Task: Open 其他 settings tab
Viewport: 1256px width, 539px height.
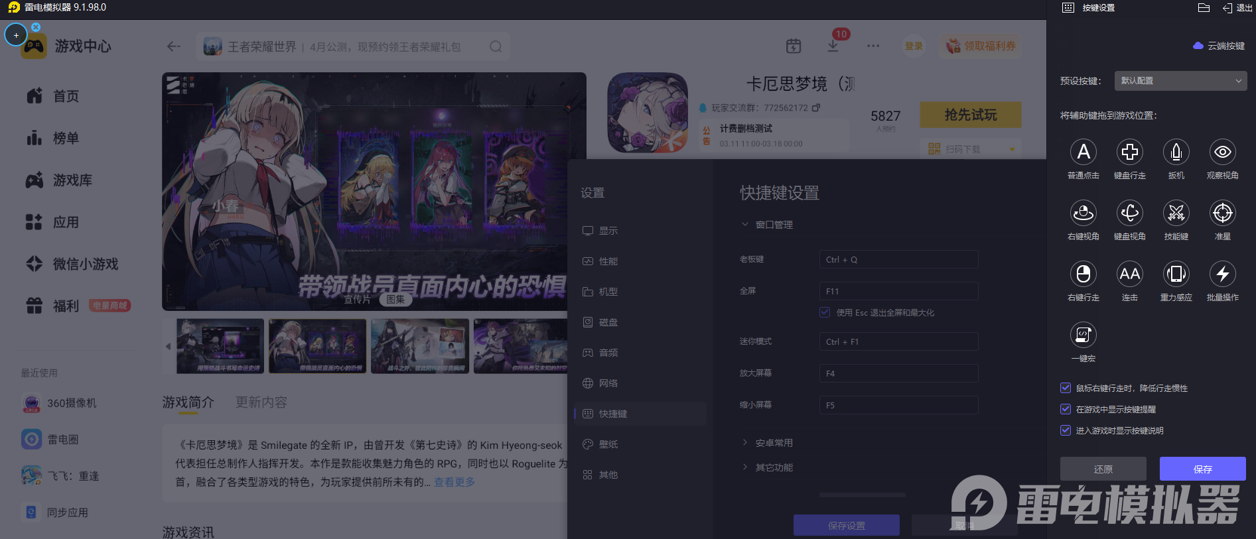Action: click(640, 475)
